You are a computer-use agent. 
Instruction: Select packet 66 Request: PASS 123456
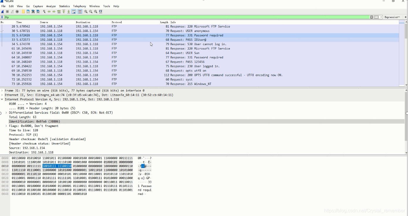(200, 62)
